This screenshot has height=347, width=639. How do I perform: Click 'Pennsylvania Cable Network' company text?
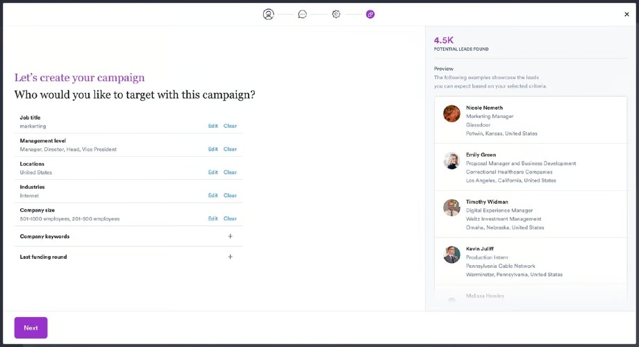click(x=501, y=266)
